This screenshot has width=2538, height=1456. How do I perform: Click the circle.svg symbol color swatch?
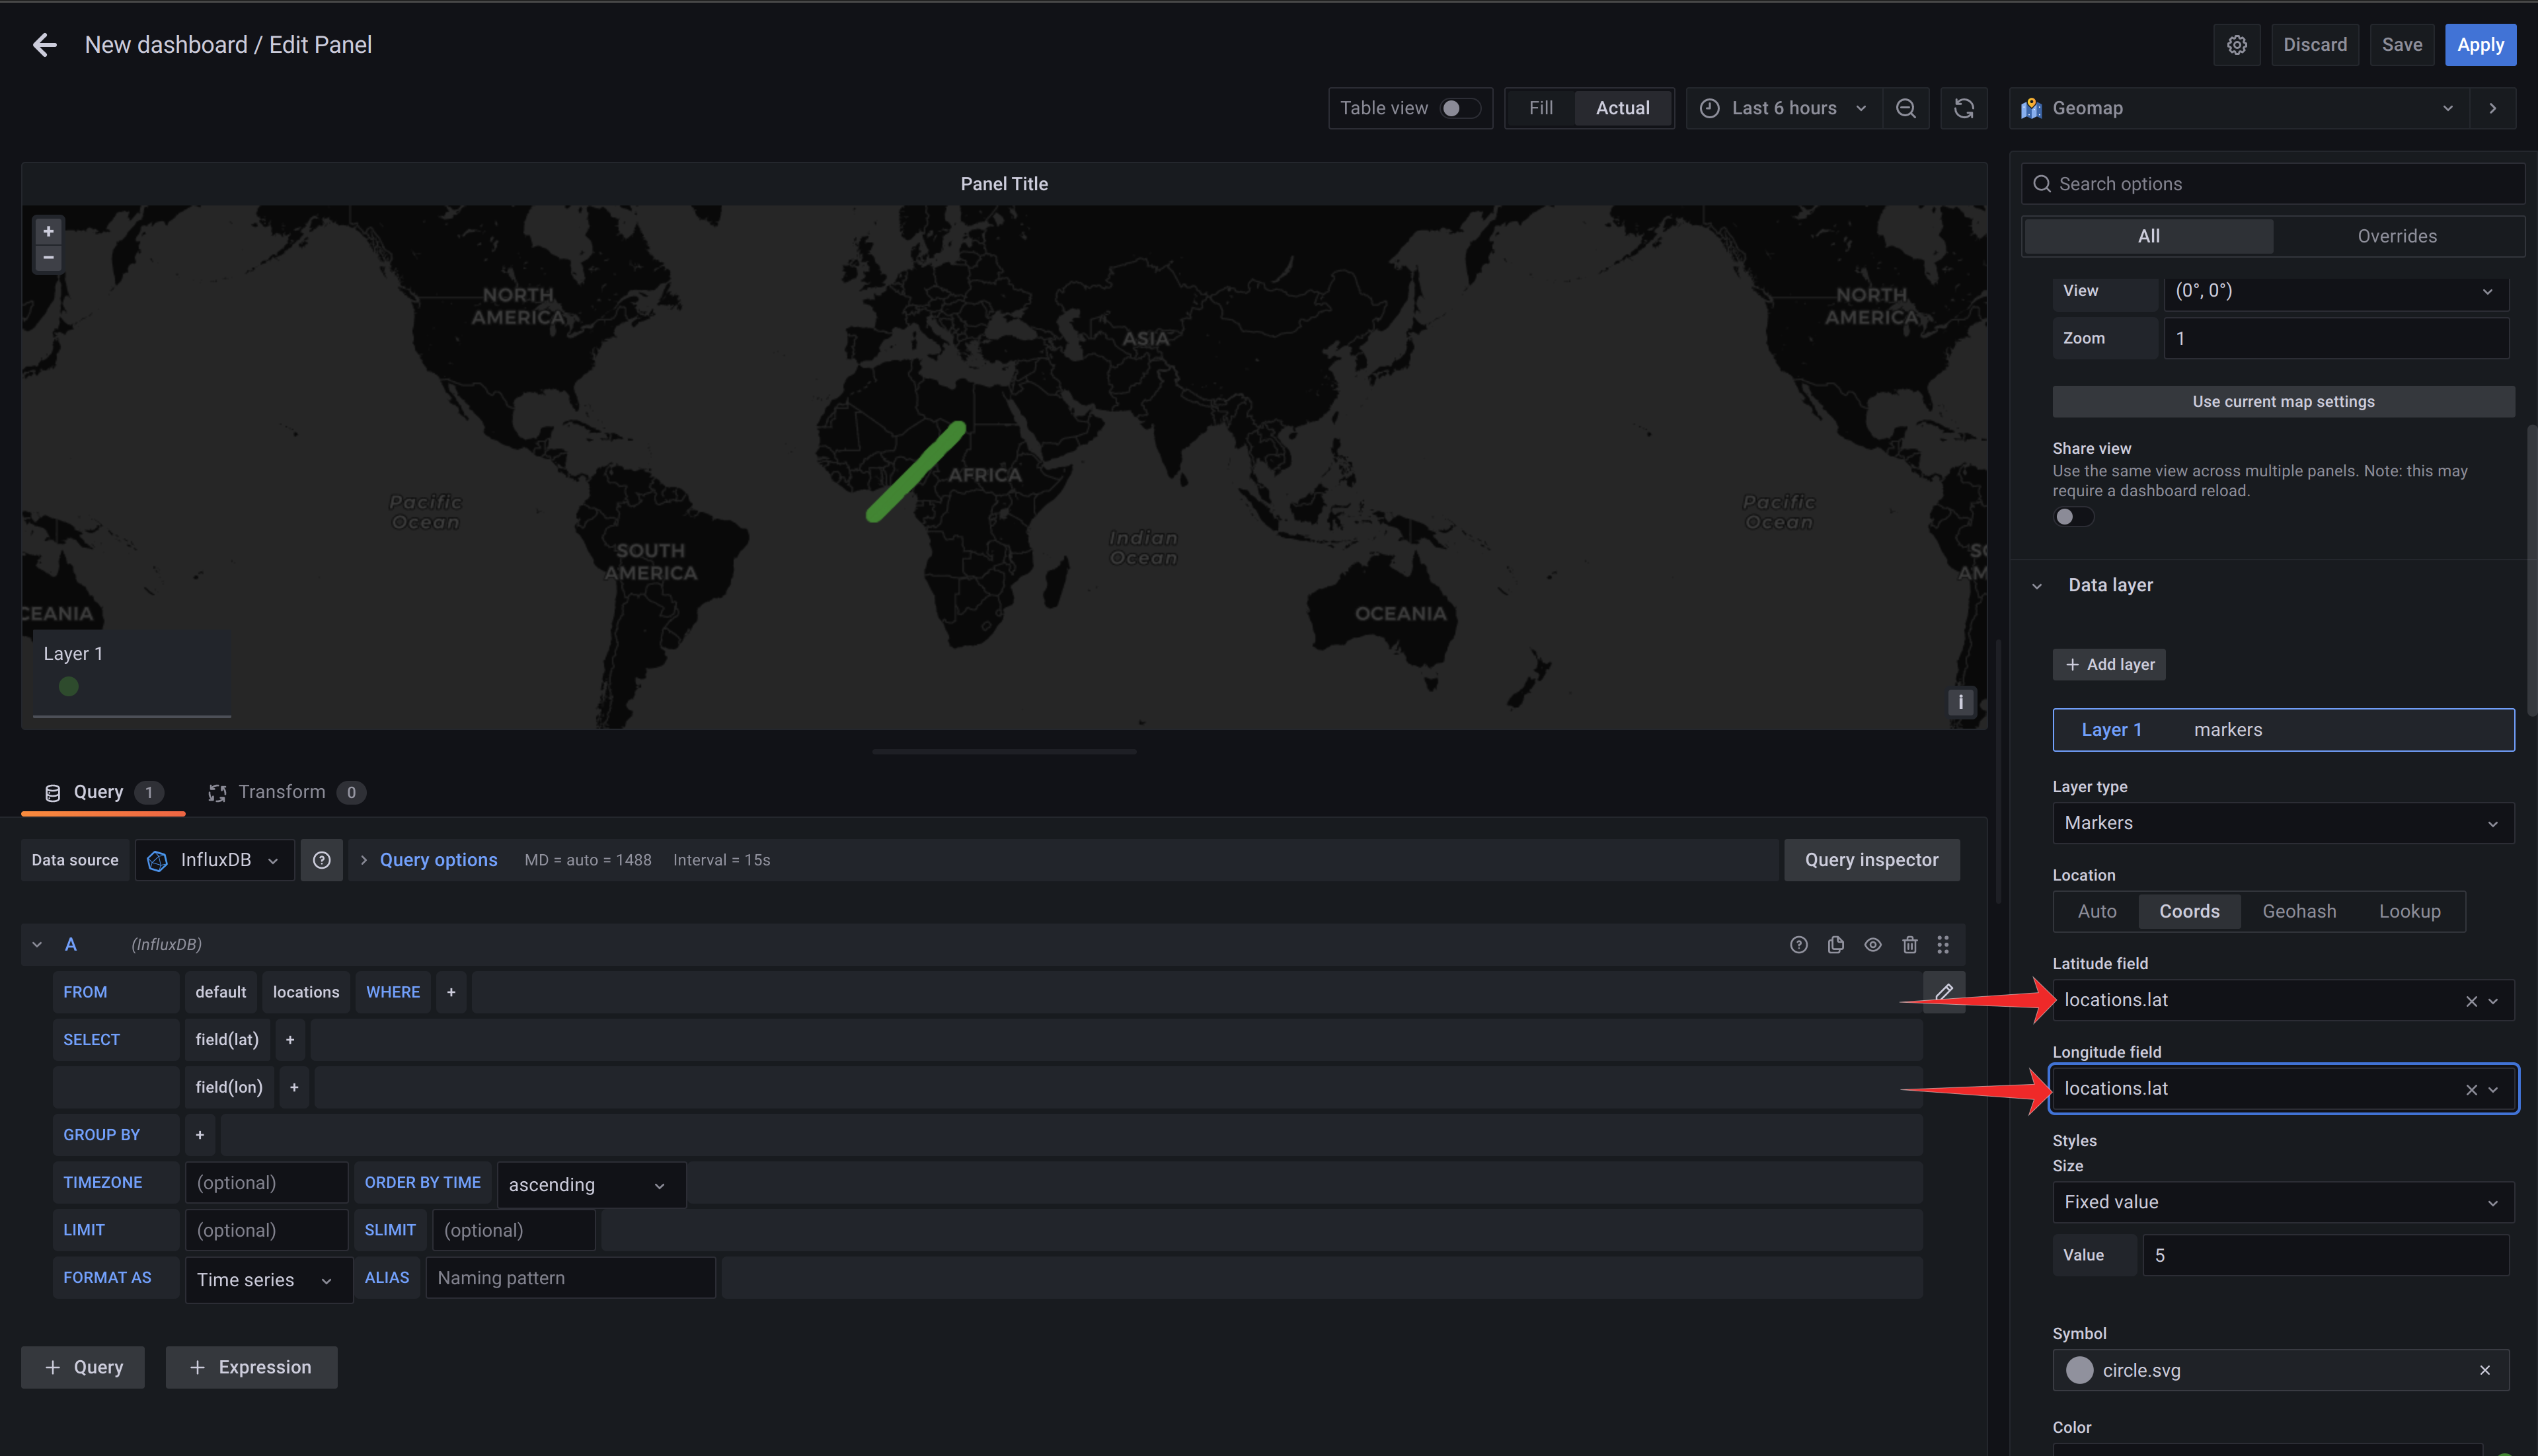point(2080,1370)
